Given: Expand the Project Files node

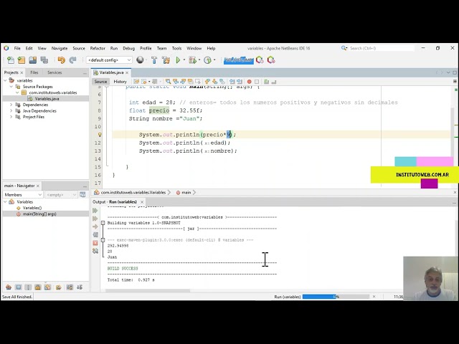Looking at the screenshot, I should (11, 117).
